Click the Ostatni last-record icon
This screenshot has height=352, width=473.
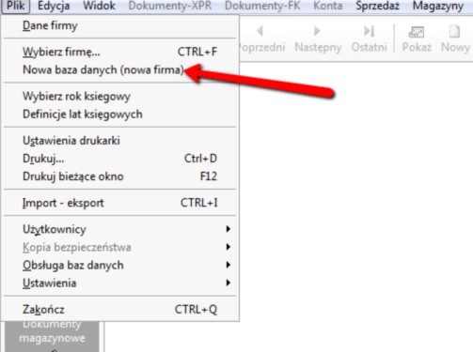pyautogui.click(x=369, y=31)
